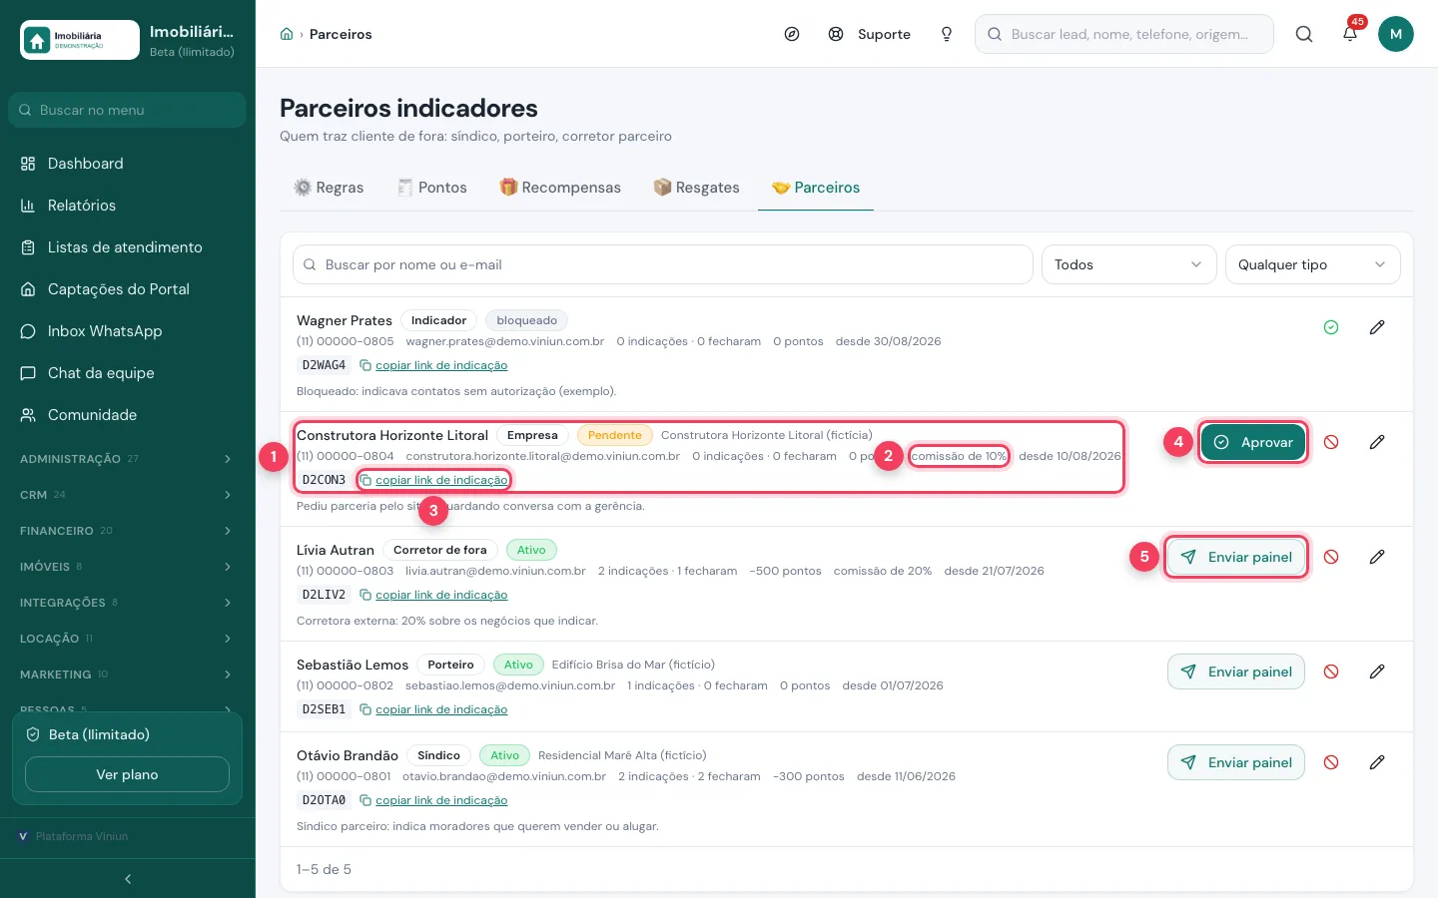Viewport: 1438px width, 898px height.
Task: Expand the MARKETING section
Action: pyautogui.click(x=127, y=674)
